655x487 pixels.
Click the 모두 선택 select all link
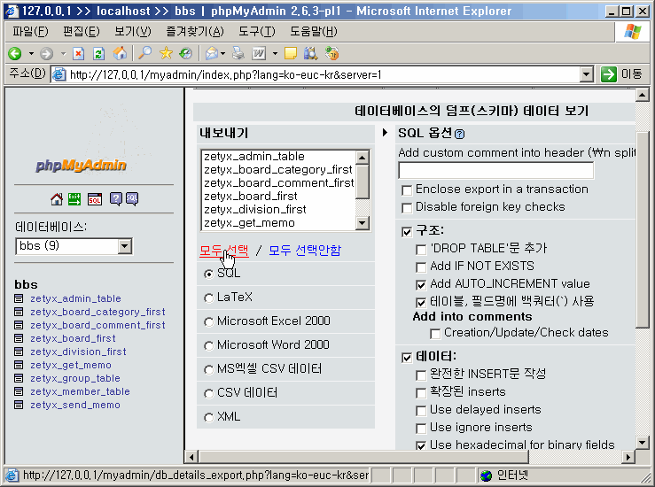tap(224, 251)
